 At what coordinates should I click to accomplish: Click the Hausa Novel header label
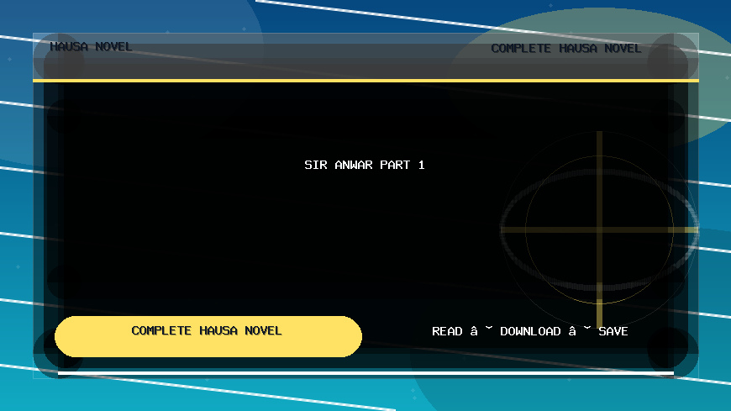(x=91, y=47)
